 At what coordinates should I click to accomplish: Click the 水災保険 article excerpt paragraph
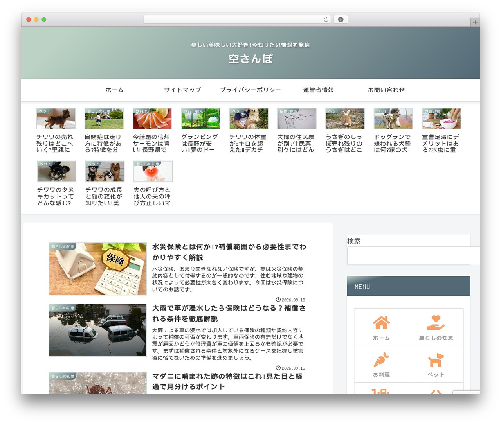[228, 279]
